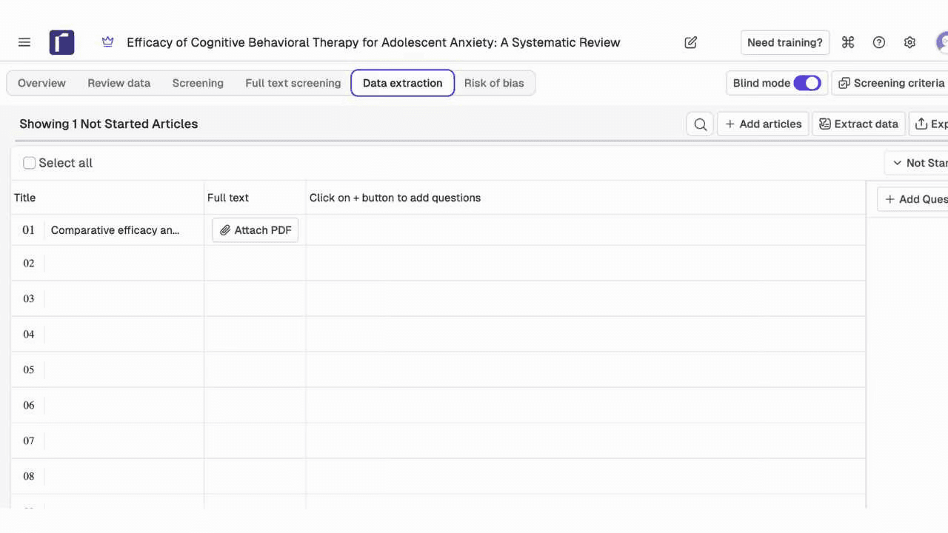Search articles with magnifier icon
The width and height of the screenshot is (948, 533).
(701, 124)
